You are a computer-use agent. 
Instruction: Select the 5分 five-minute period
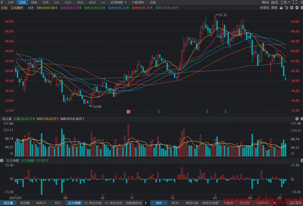57,2
